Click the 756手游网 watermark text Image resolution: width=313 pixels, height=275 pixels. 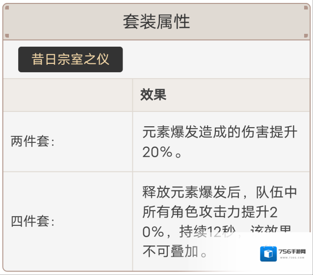coord(291,250)
